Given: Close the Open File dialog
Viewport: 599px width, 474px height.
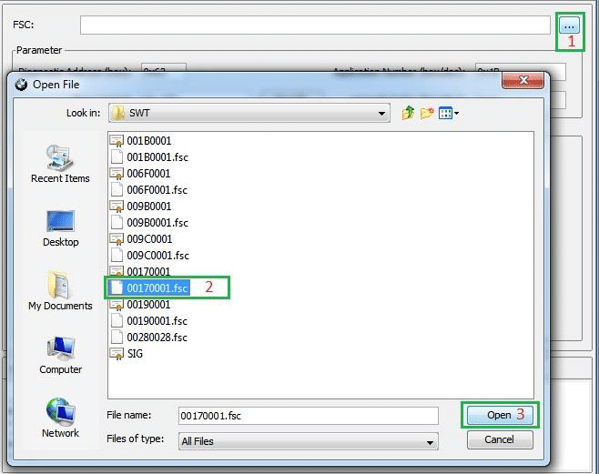Looking at the screenshot, I should tap(523, 81).
